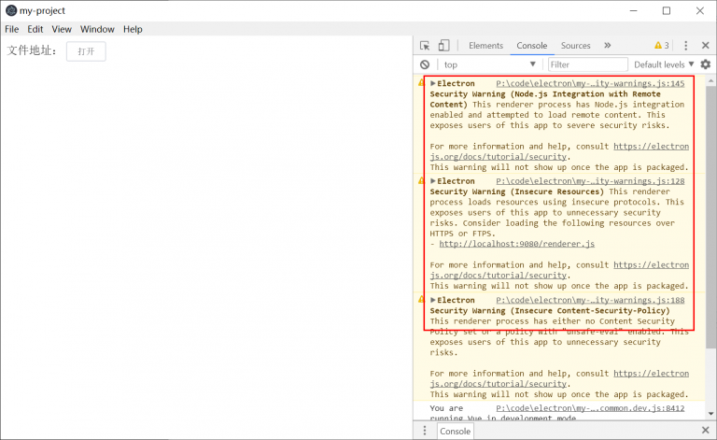This screenshot has width=717, height=440.
Task: Open the Default levels dropdown
Action: 664,64
